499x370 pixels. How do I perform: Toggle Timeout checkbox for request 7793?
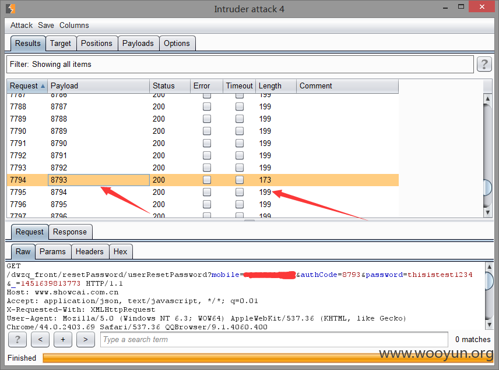(240, 168)
